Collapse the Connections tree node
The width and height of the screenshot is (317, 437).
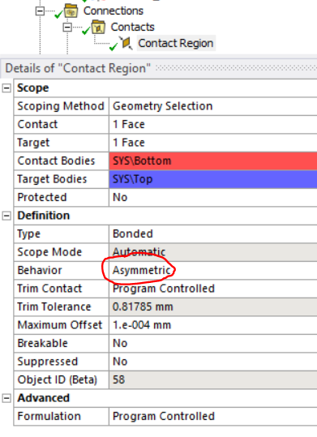[x=41, y=11]
